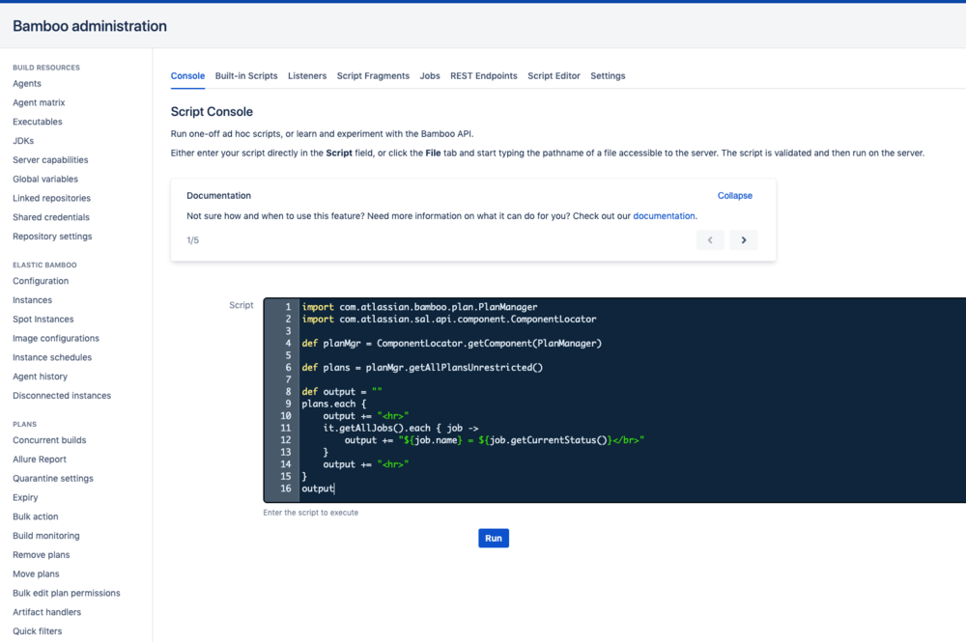966x642 pixels.
Task: Open the Script Editor tab
Action: coord(554,75)
